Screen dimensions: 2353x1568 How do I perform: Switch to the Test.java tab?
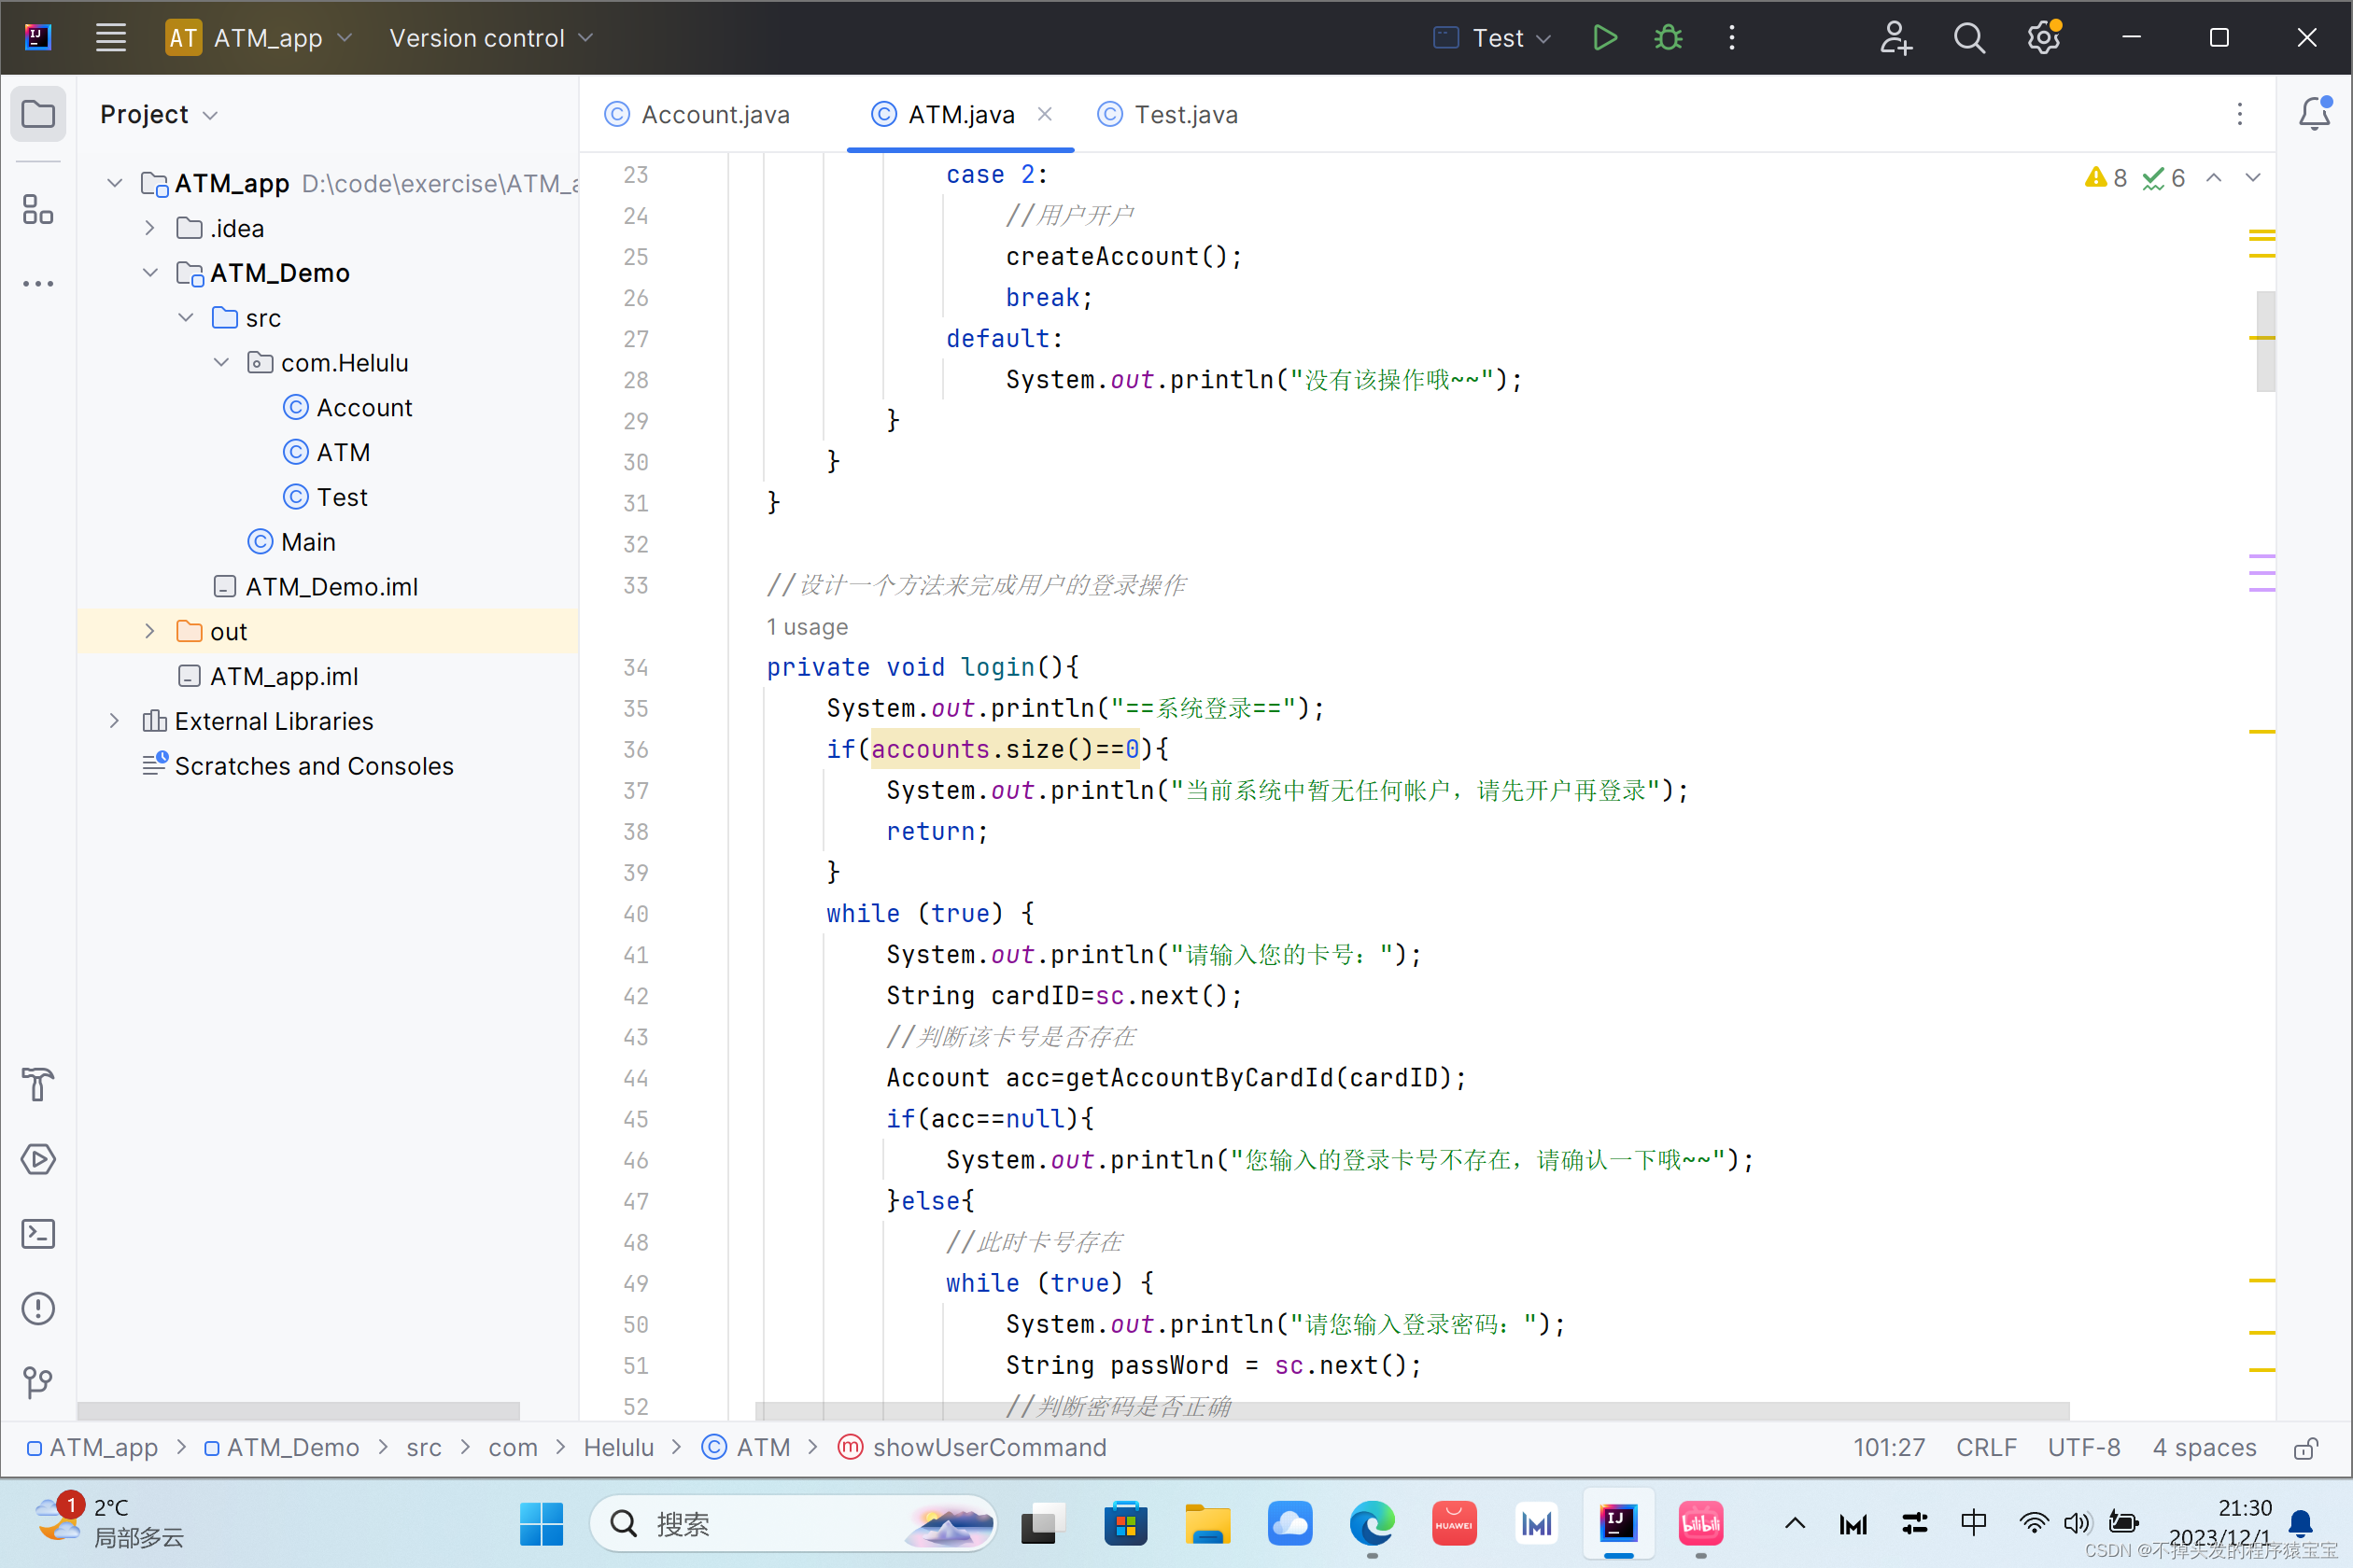1186,115
